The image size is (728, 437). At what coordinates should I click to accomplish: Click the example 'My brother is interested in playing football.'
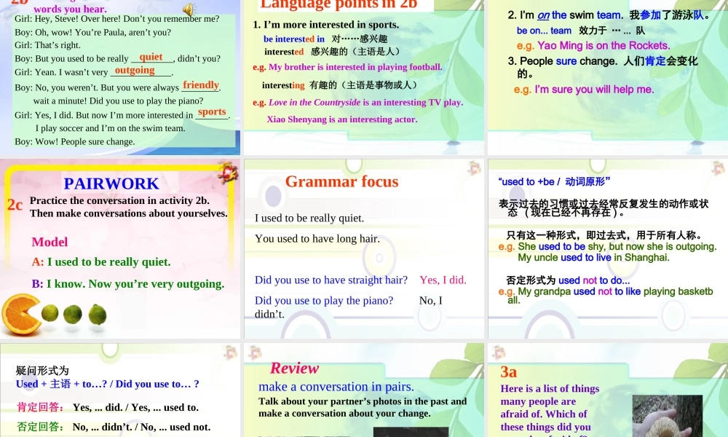point(355,67)
